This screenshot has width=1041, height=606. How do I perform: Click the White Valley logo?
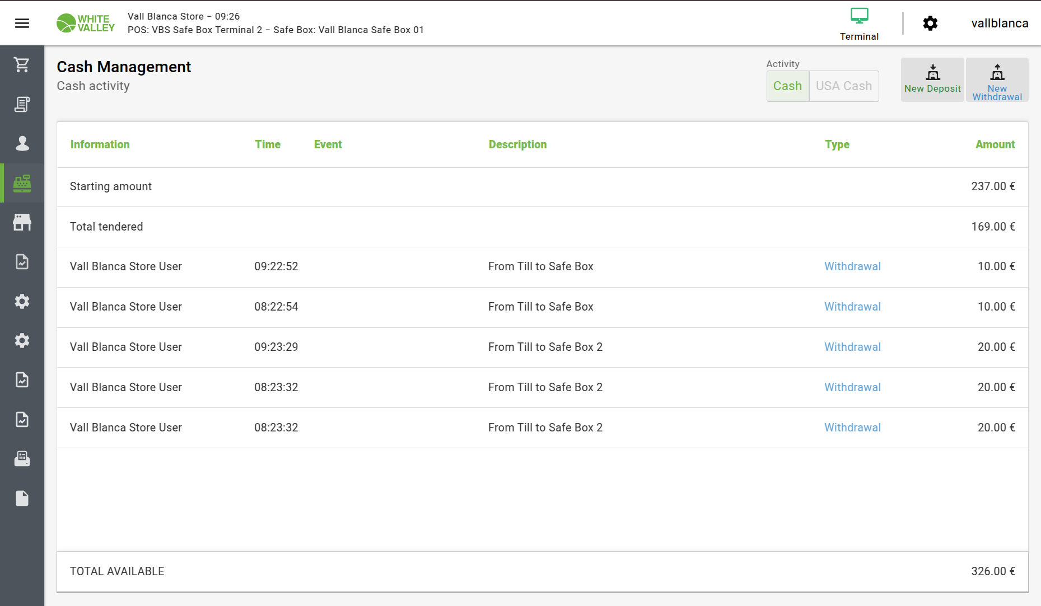click(86, 23)
